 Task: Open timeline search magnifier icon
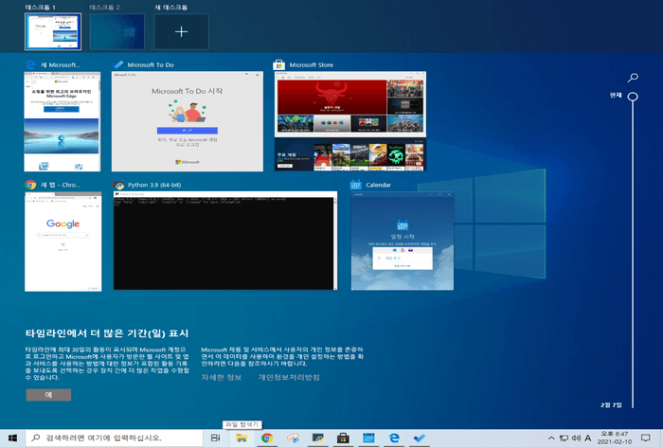click(633, 78)
